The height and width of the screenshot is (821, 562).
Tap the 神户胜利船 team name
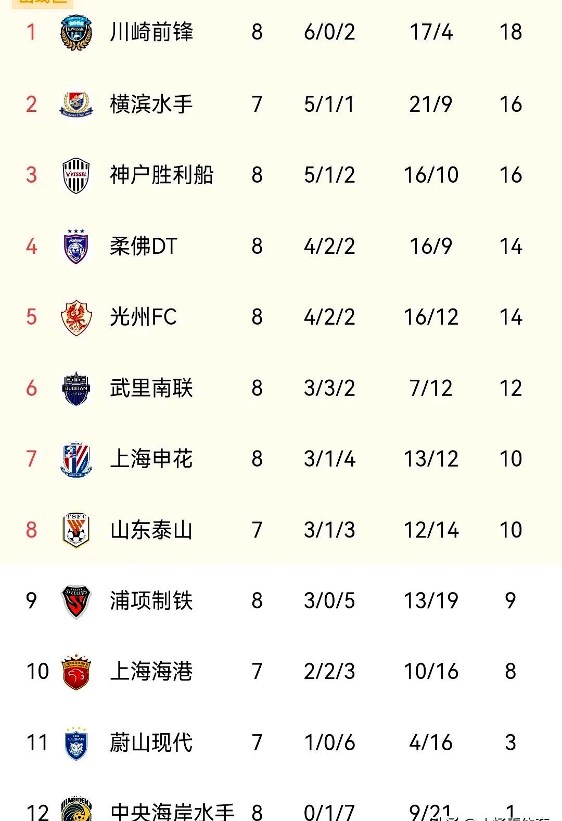[x=162, y=175]
